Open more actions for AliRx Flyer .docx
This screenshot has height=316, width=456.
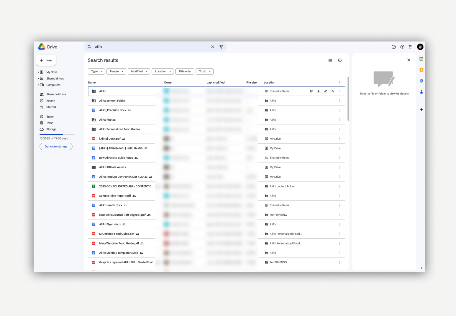coord(340,224)
